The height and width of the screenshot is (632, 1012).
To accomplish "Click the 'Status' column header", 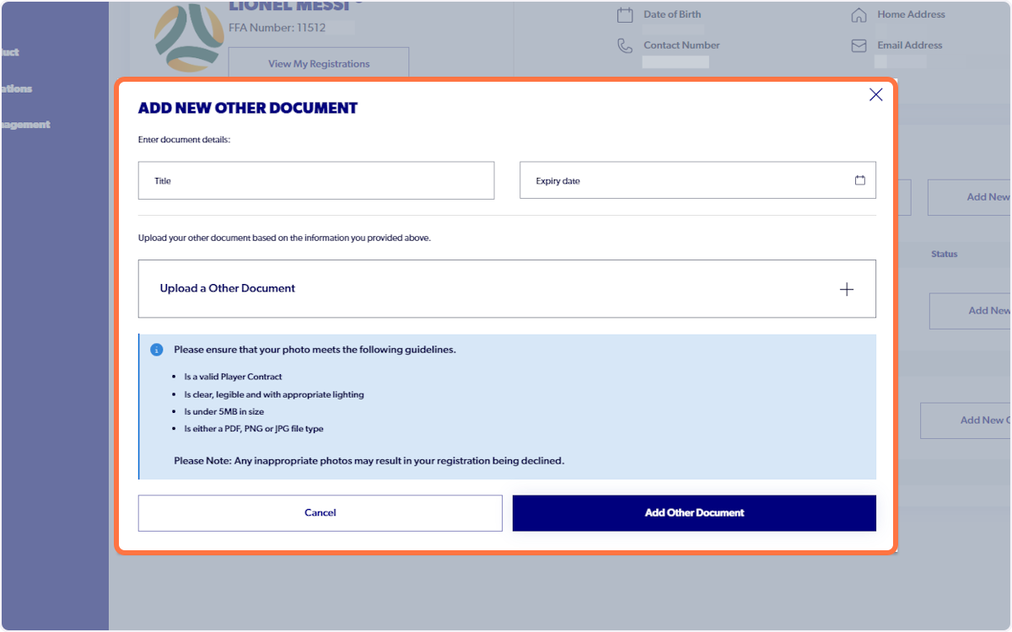I will (x=945, y=254).
